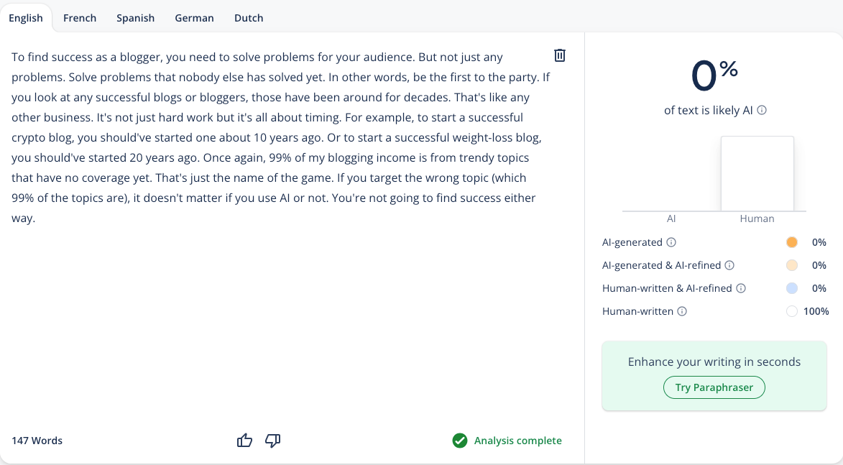843x465 pixels.
Task: Click the Try Paraphraser button
Action: 714,387
